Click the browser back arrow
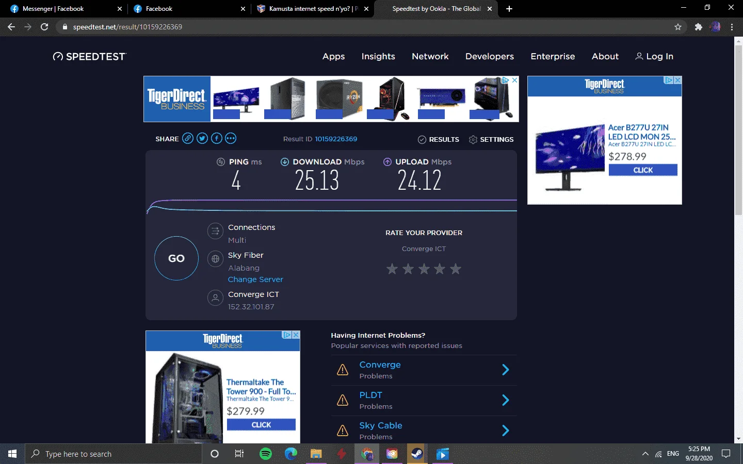743x464 pixels. pyautogui.click(x=11, y=27)
